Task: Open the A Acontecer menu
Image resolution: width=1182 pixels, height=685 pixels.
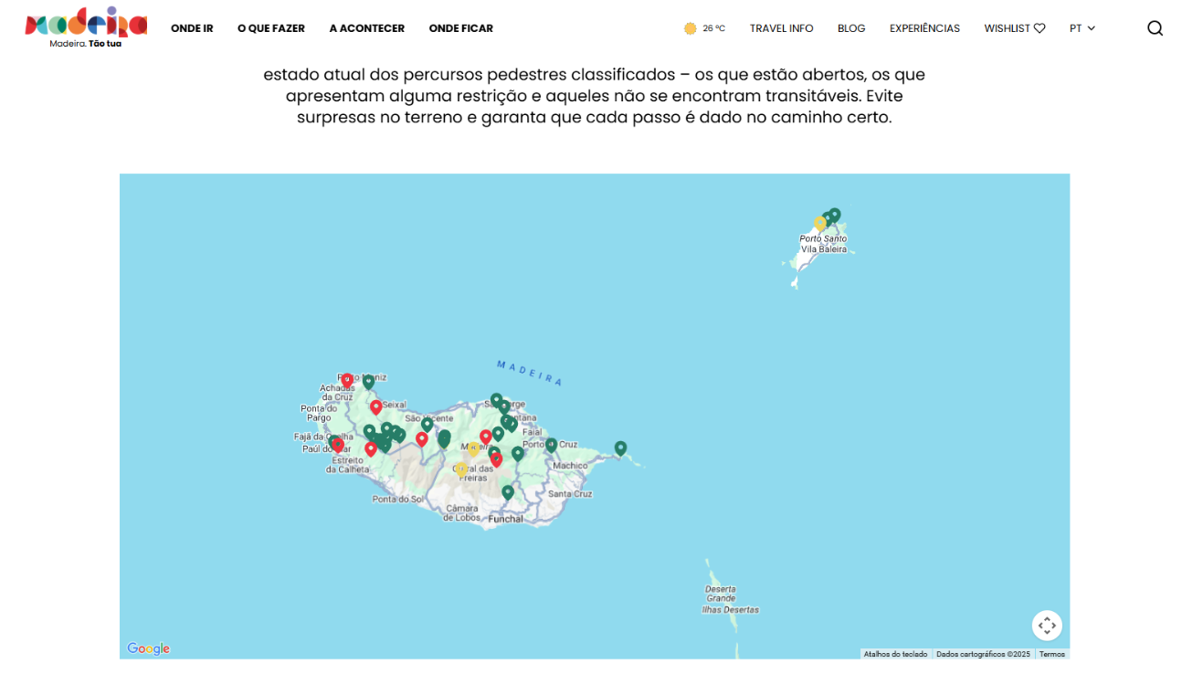Action: [x=366, y=28]
